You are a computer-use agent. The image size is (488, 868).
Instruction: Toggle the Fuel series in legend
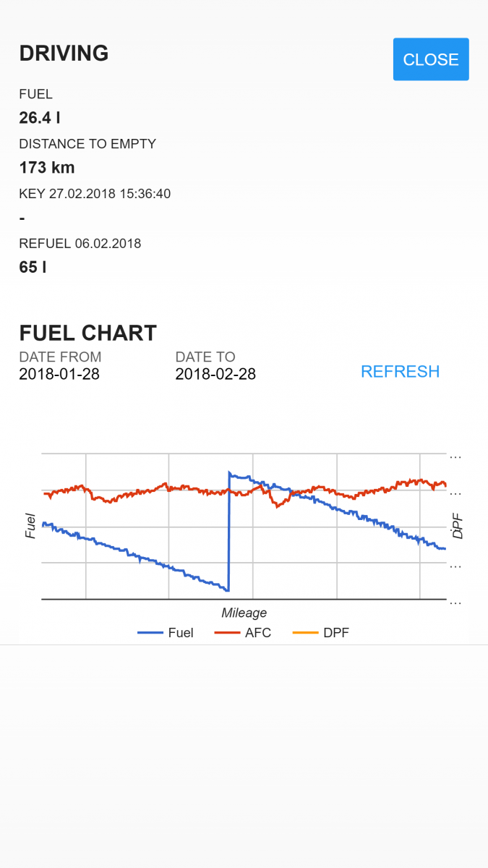tap(181, 633)
